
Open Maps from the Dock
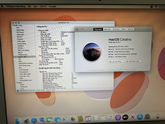pos(65,119)
